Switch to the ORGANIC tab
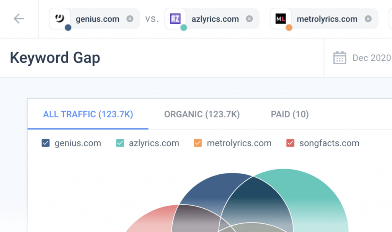Image resolution: width=392 pixels, height=232 pixels. pyautogui.click(x=201, y=114)
